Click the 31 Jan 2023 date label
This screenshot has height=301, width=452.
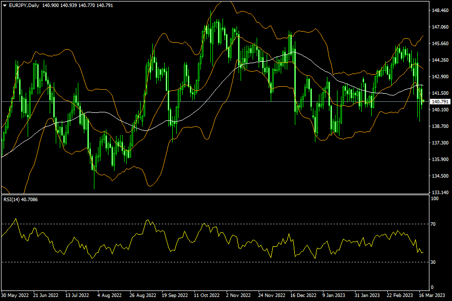click(x=367, y=295)
